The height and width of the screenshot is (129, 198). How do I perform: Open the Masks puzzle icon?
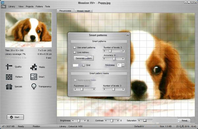pos(33,67)
